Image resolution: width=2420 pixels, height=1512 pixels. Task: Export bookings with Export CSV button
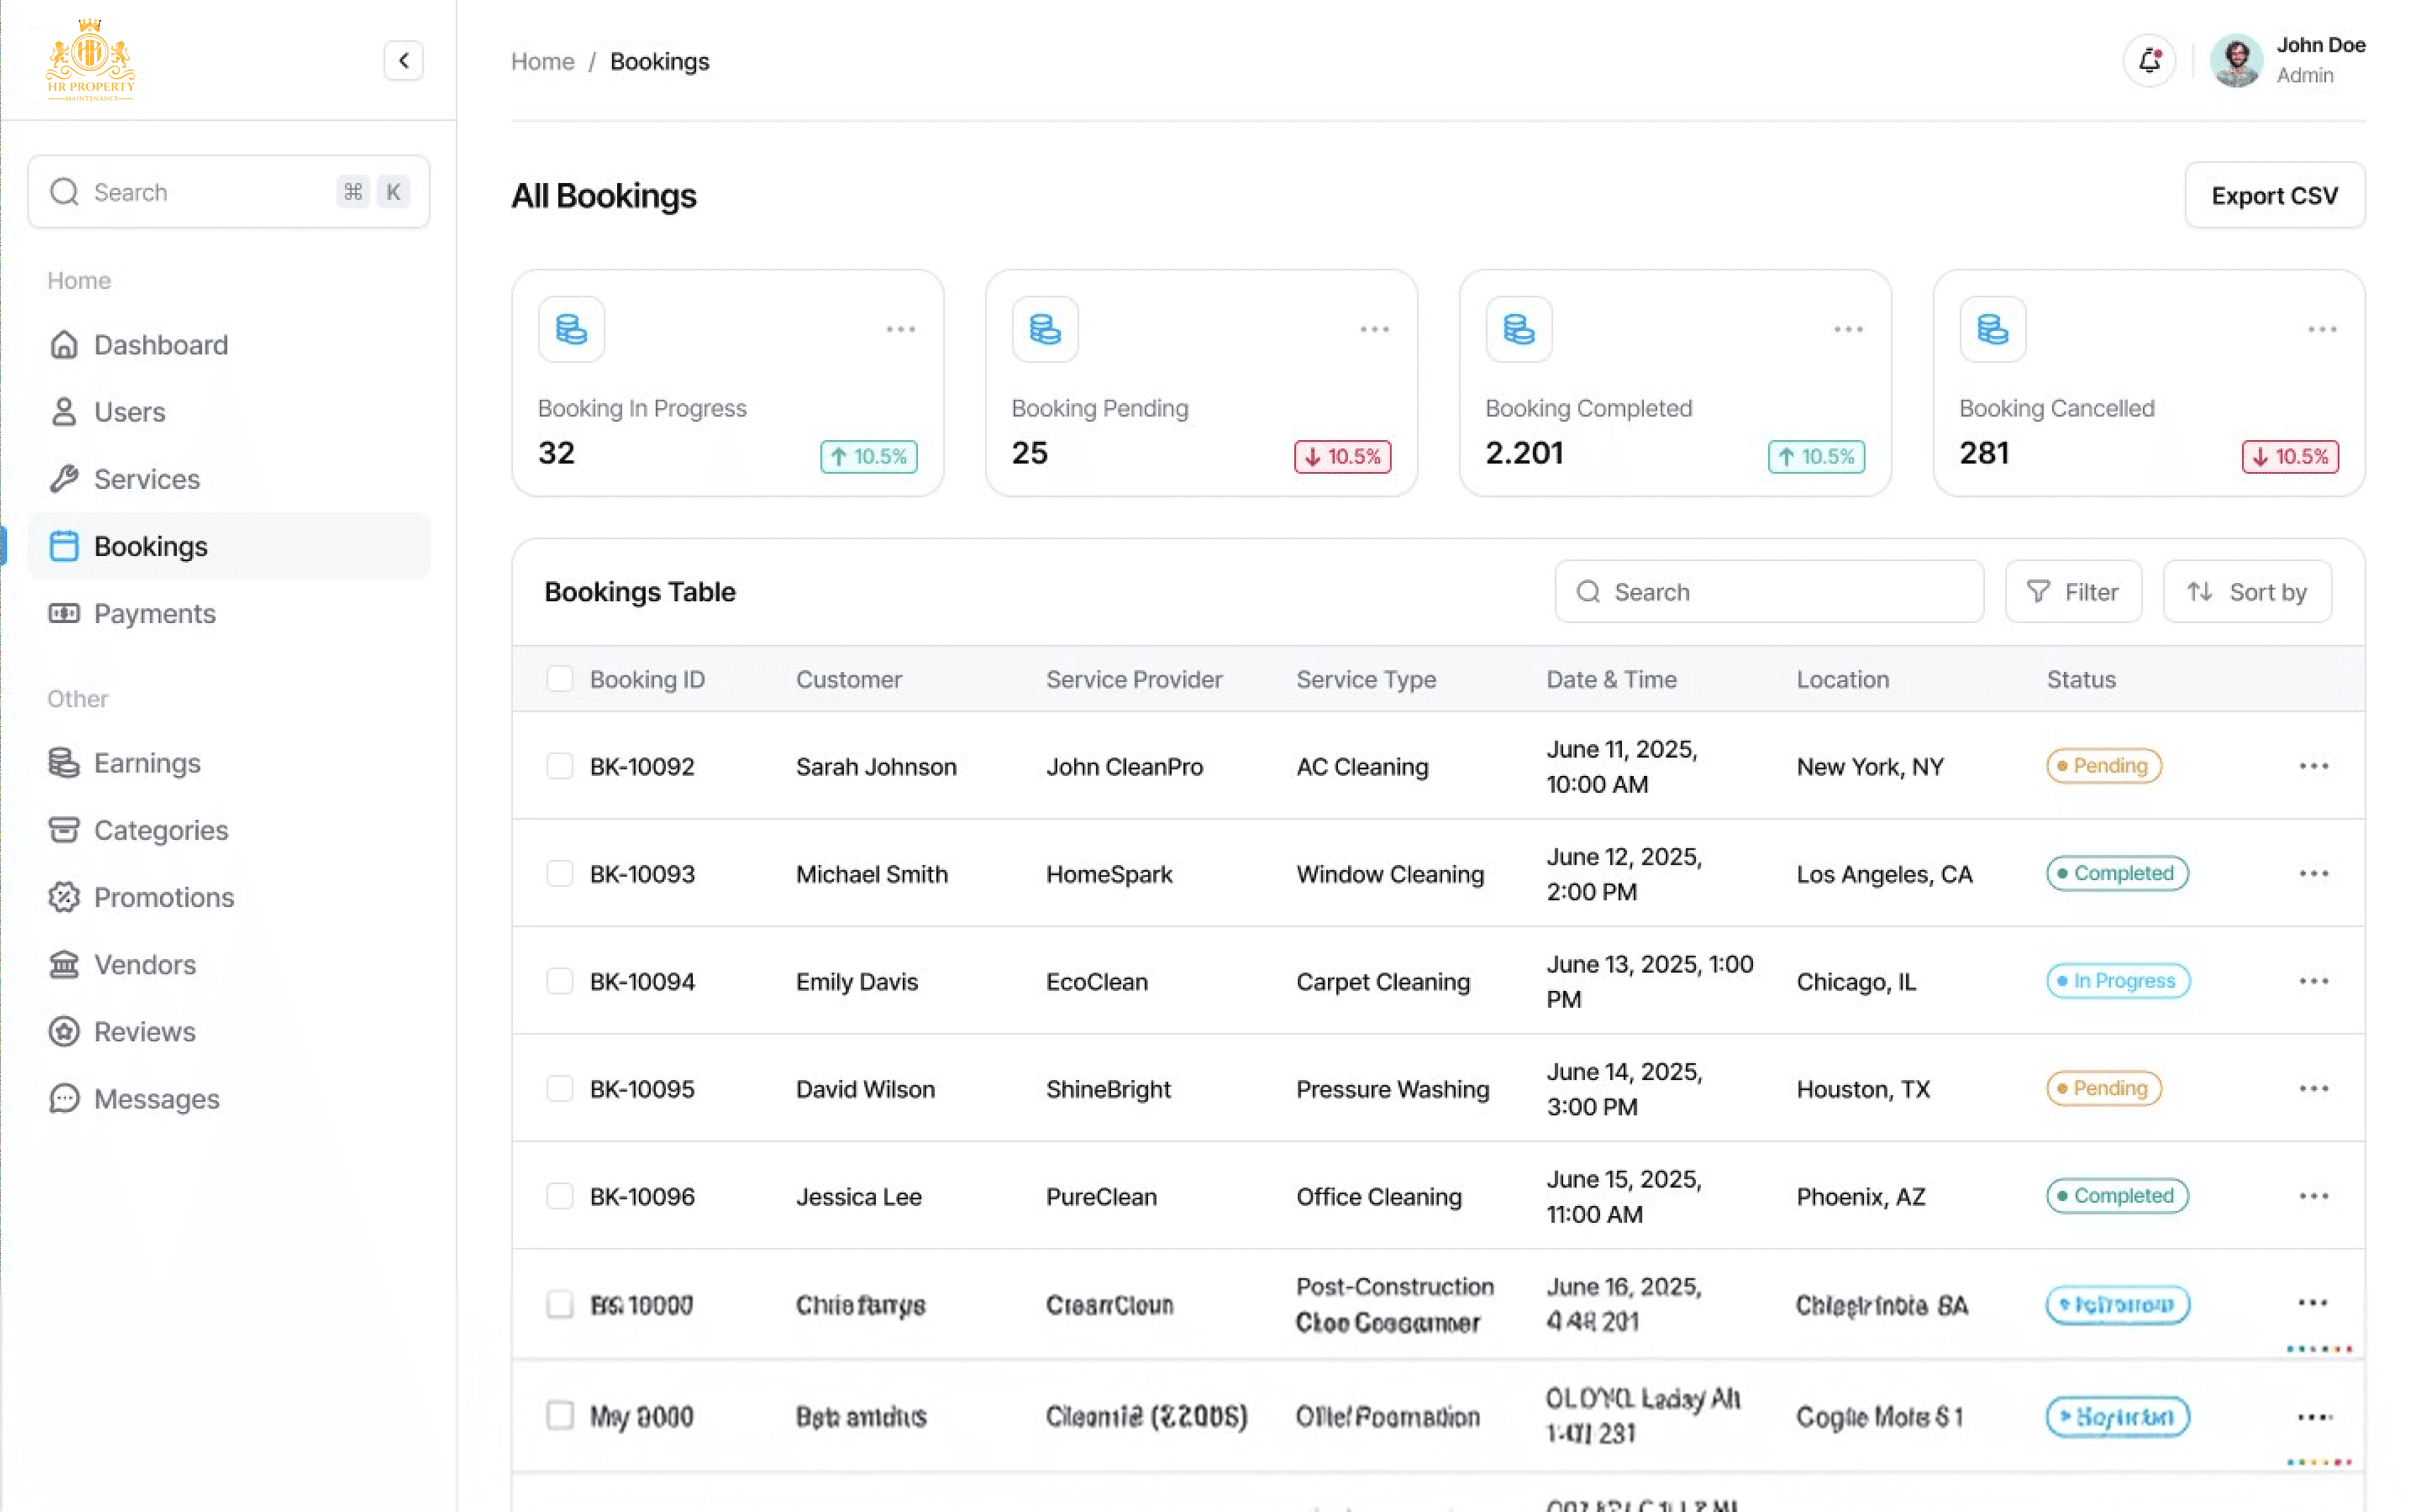pos(2274,195)
